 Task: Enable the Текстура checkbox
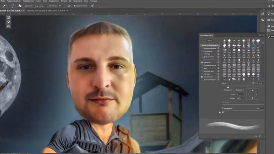(202, 54)
